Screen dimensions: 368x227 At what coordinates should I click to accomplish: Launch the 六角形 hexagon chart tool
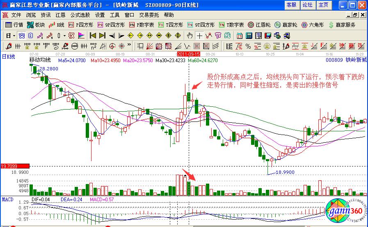312,25
